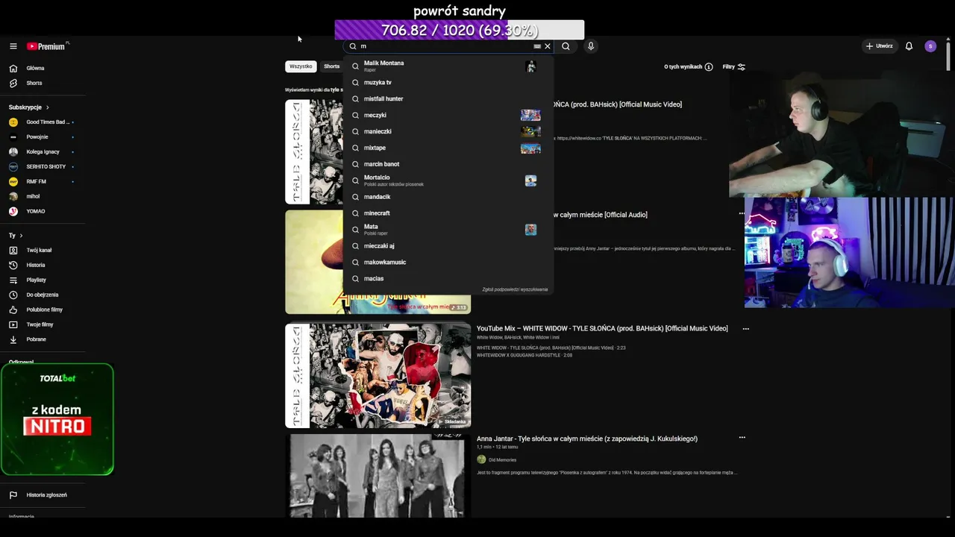Viewport: 955px width, 537px height.
Task: Choose the marcin banot suggestion
Action: [448, 164]
